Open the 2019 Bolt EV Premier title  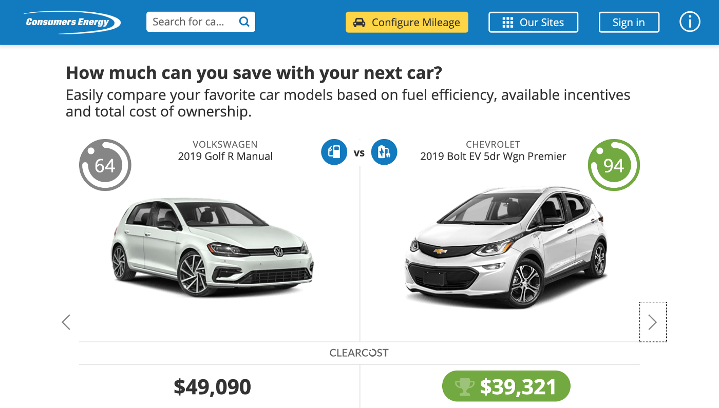point(493,157)
